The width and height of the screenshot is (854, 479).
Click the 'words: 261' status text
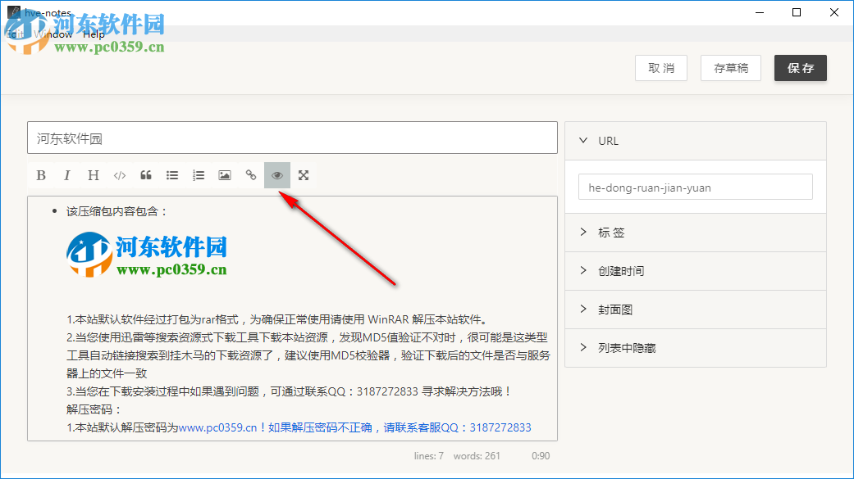point(477,456)
